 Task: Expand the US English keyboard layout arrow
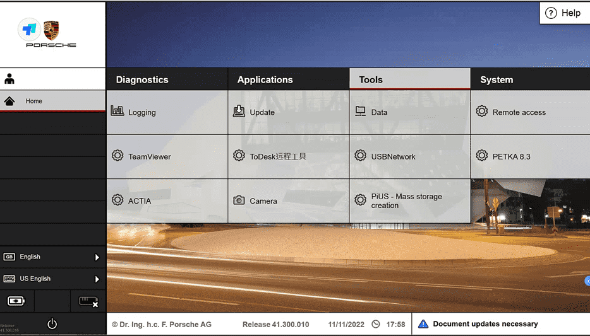pyautogui.click(x=97, y=279)
